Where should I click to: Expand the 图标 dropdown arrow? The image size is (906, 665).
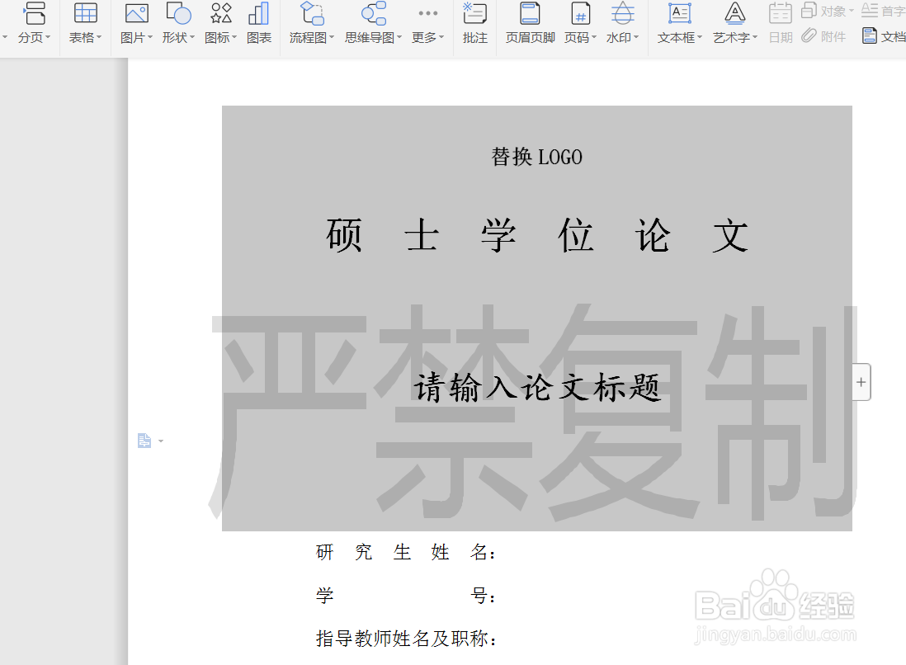(x=234, y=37)
